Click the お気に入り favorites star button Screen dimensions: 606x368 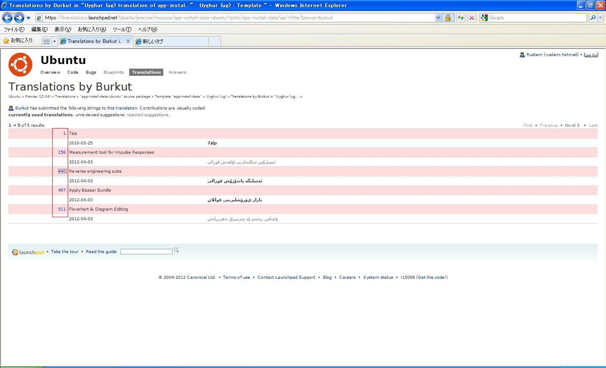pyautogui.click(x=18, y=41)
